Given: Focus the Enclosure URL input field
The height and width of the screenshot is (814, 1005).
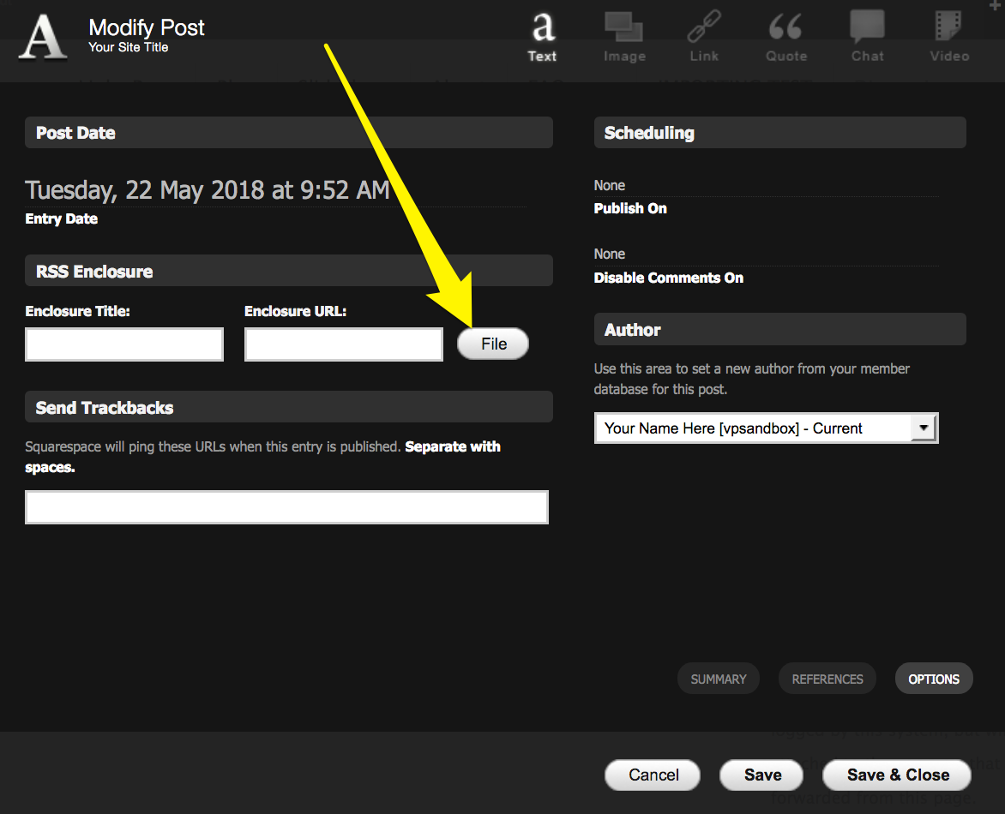Looking at the screenshot, I should click(x=344, y=344).
